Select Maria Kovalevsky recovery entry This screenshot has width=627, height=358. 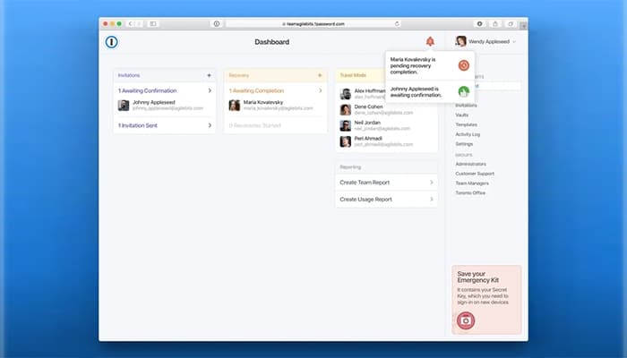[x=275, y=106]
